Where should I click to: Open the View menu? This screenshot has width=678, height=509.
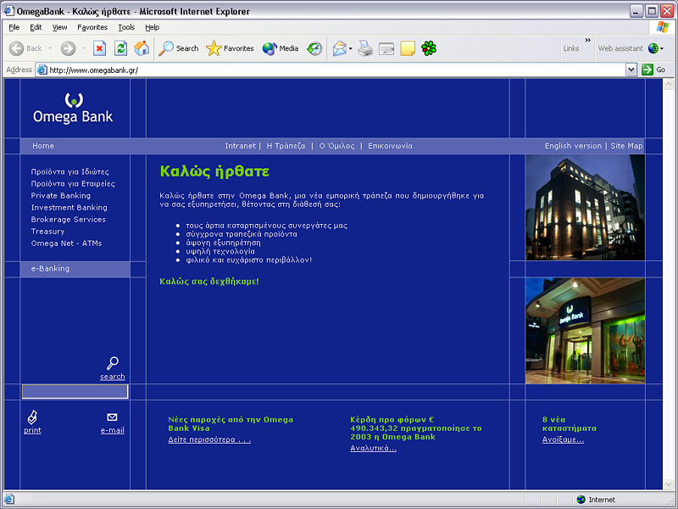click(x=59, y=27)
